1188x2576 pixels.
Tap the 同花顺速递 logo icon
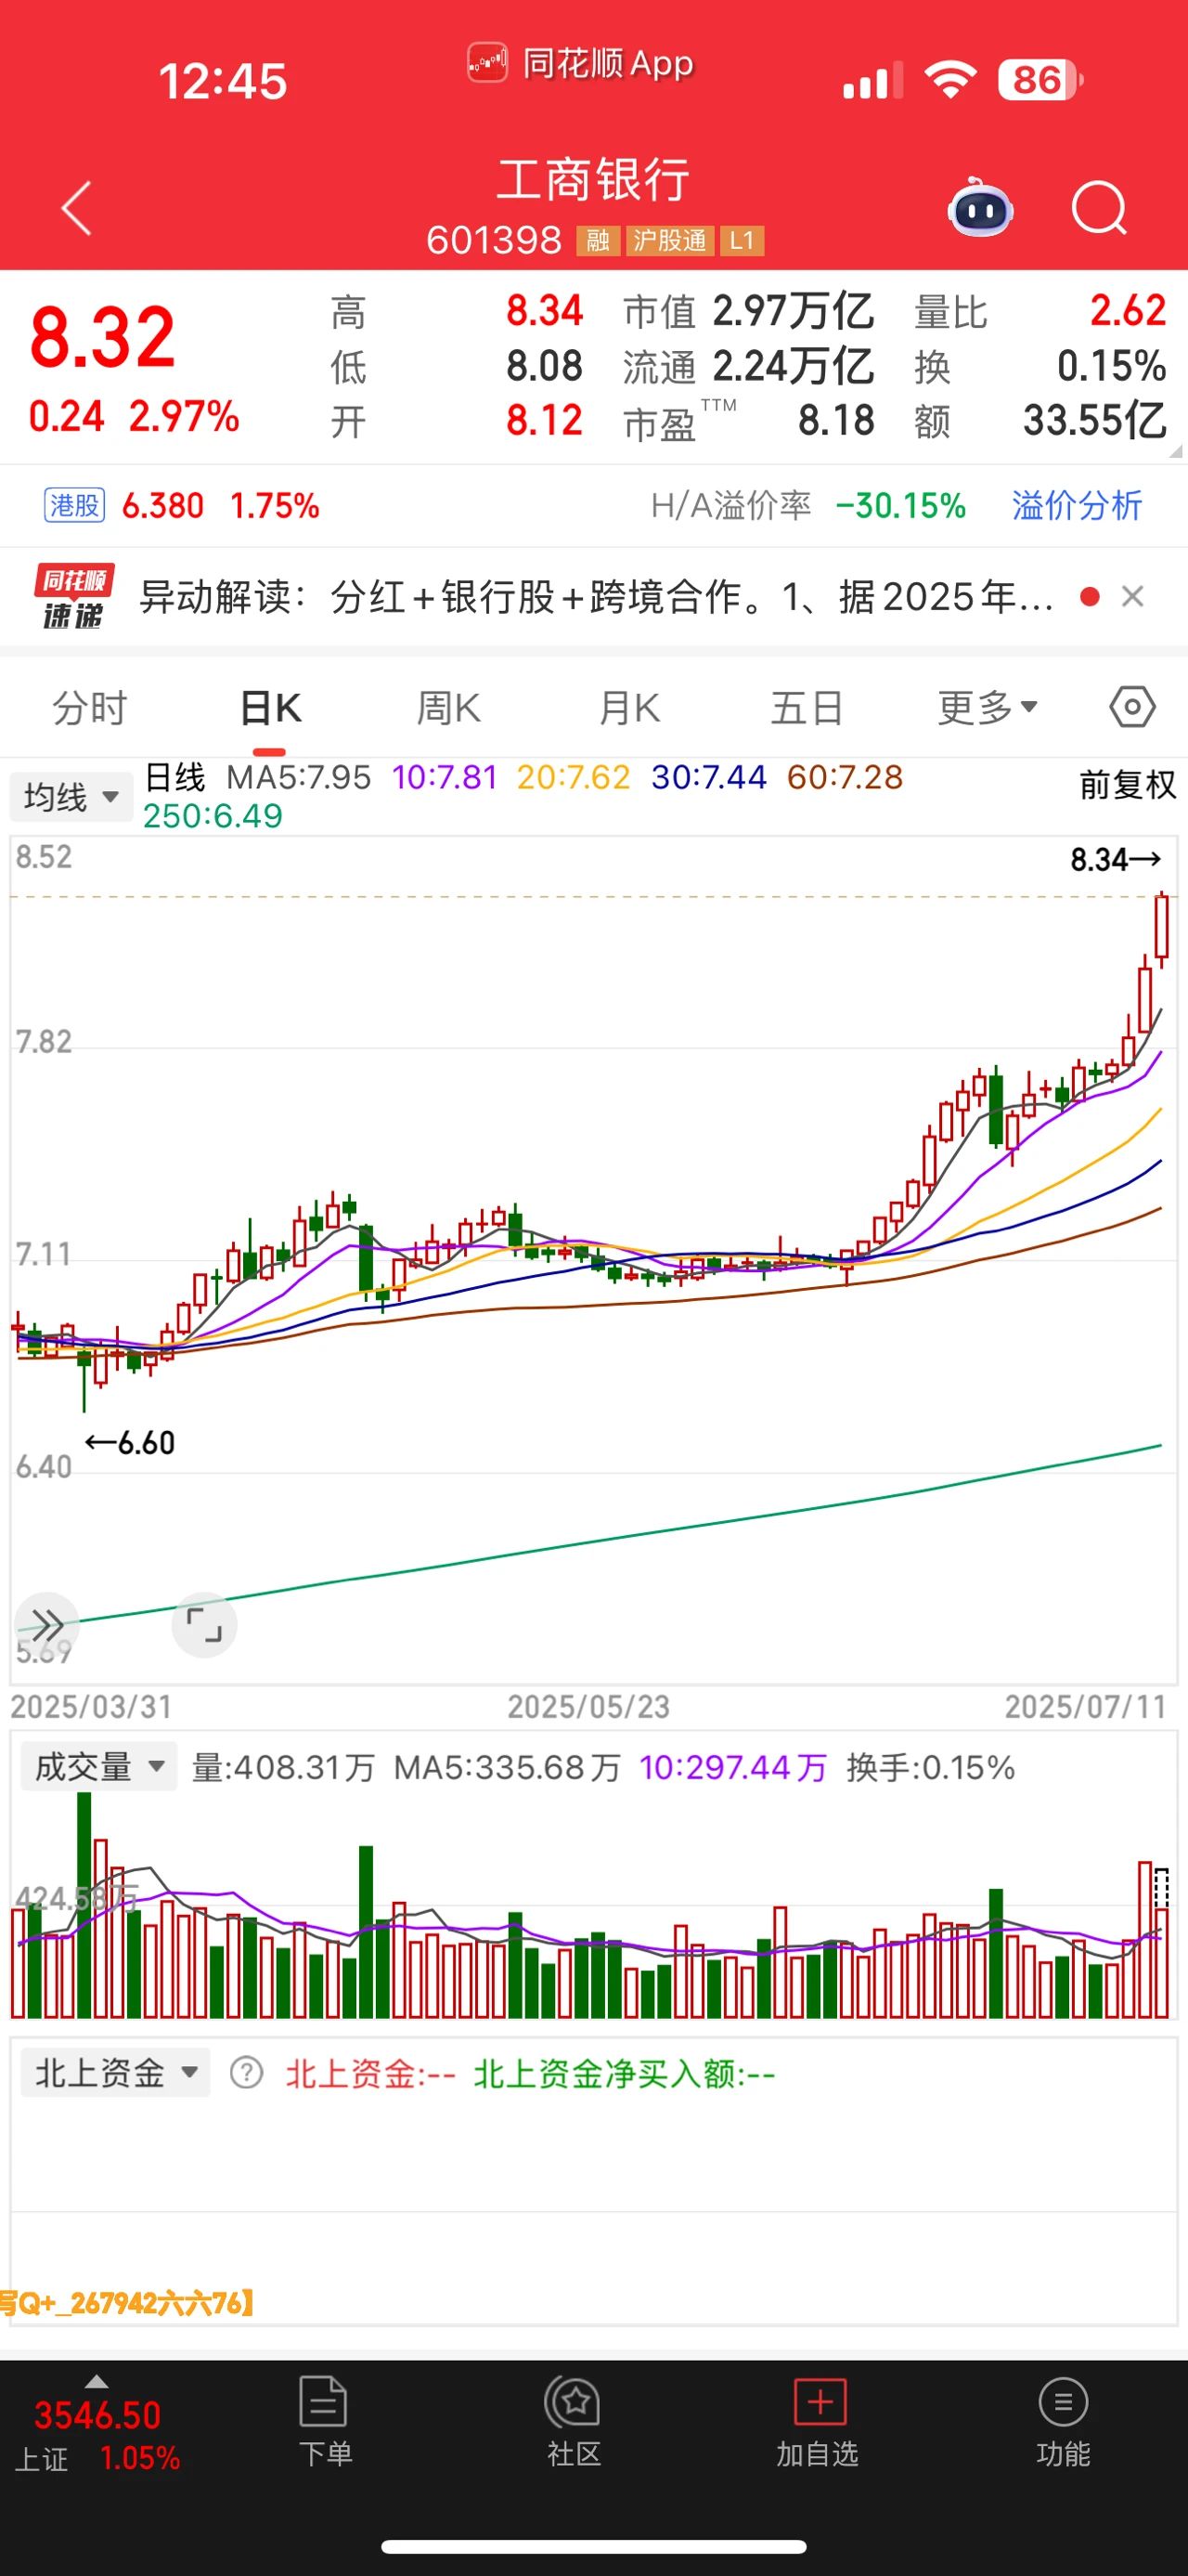73,597
